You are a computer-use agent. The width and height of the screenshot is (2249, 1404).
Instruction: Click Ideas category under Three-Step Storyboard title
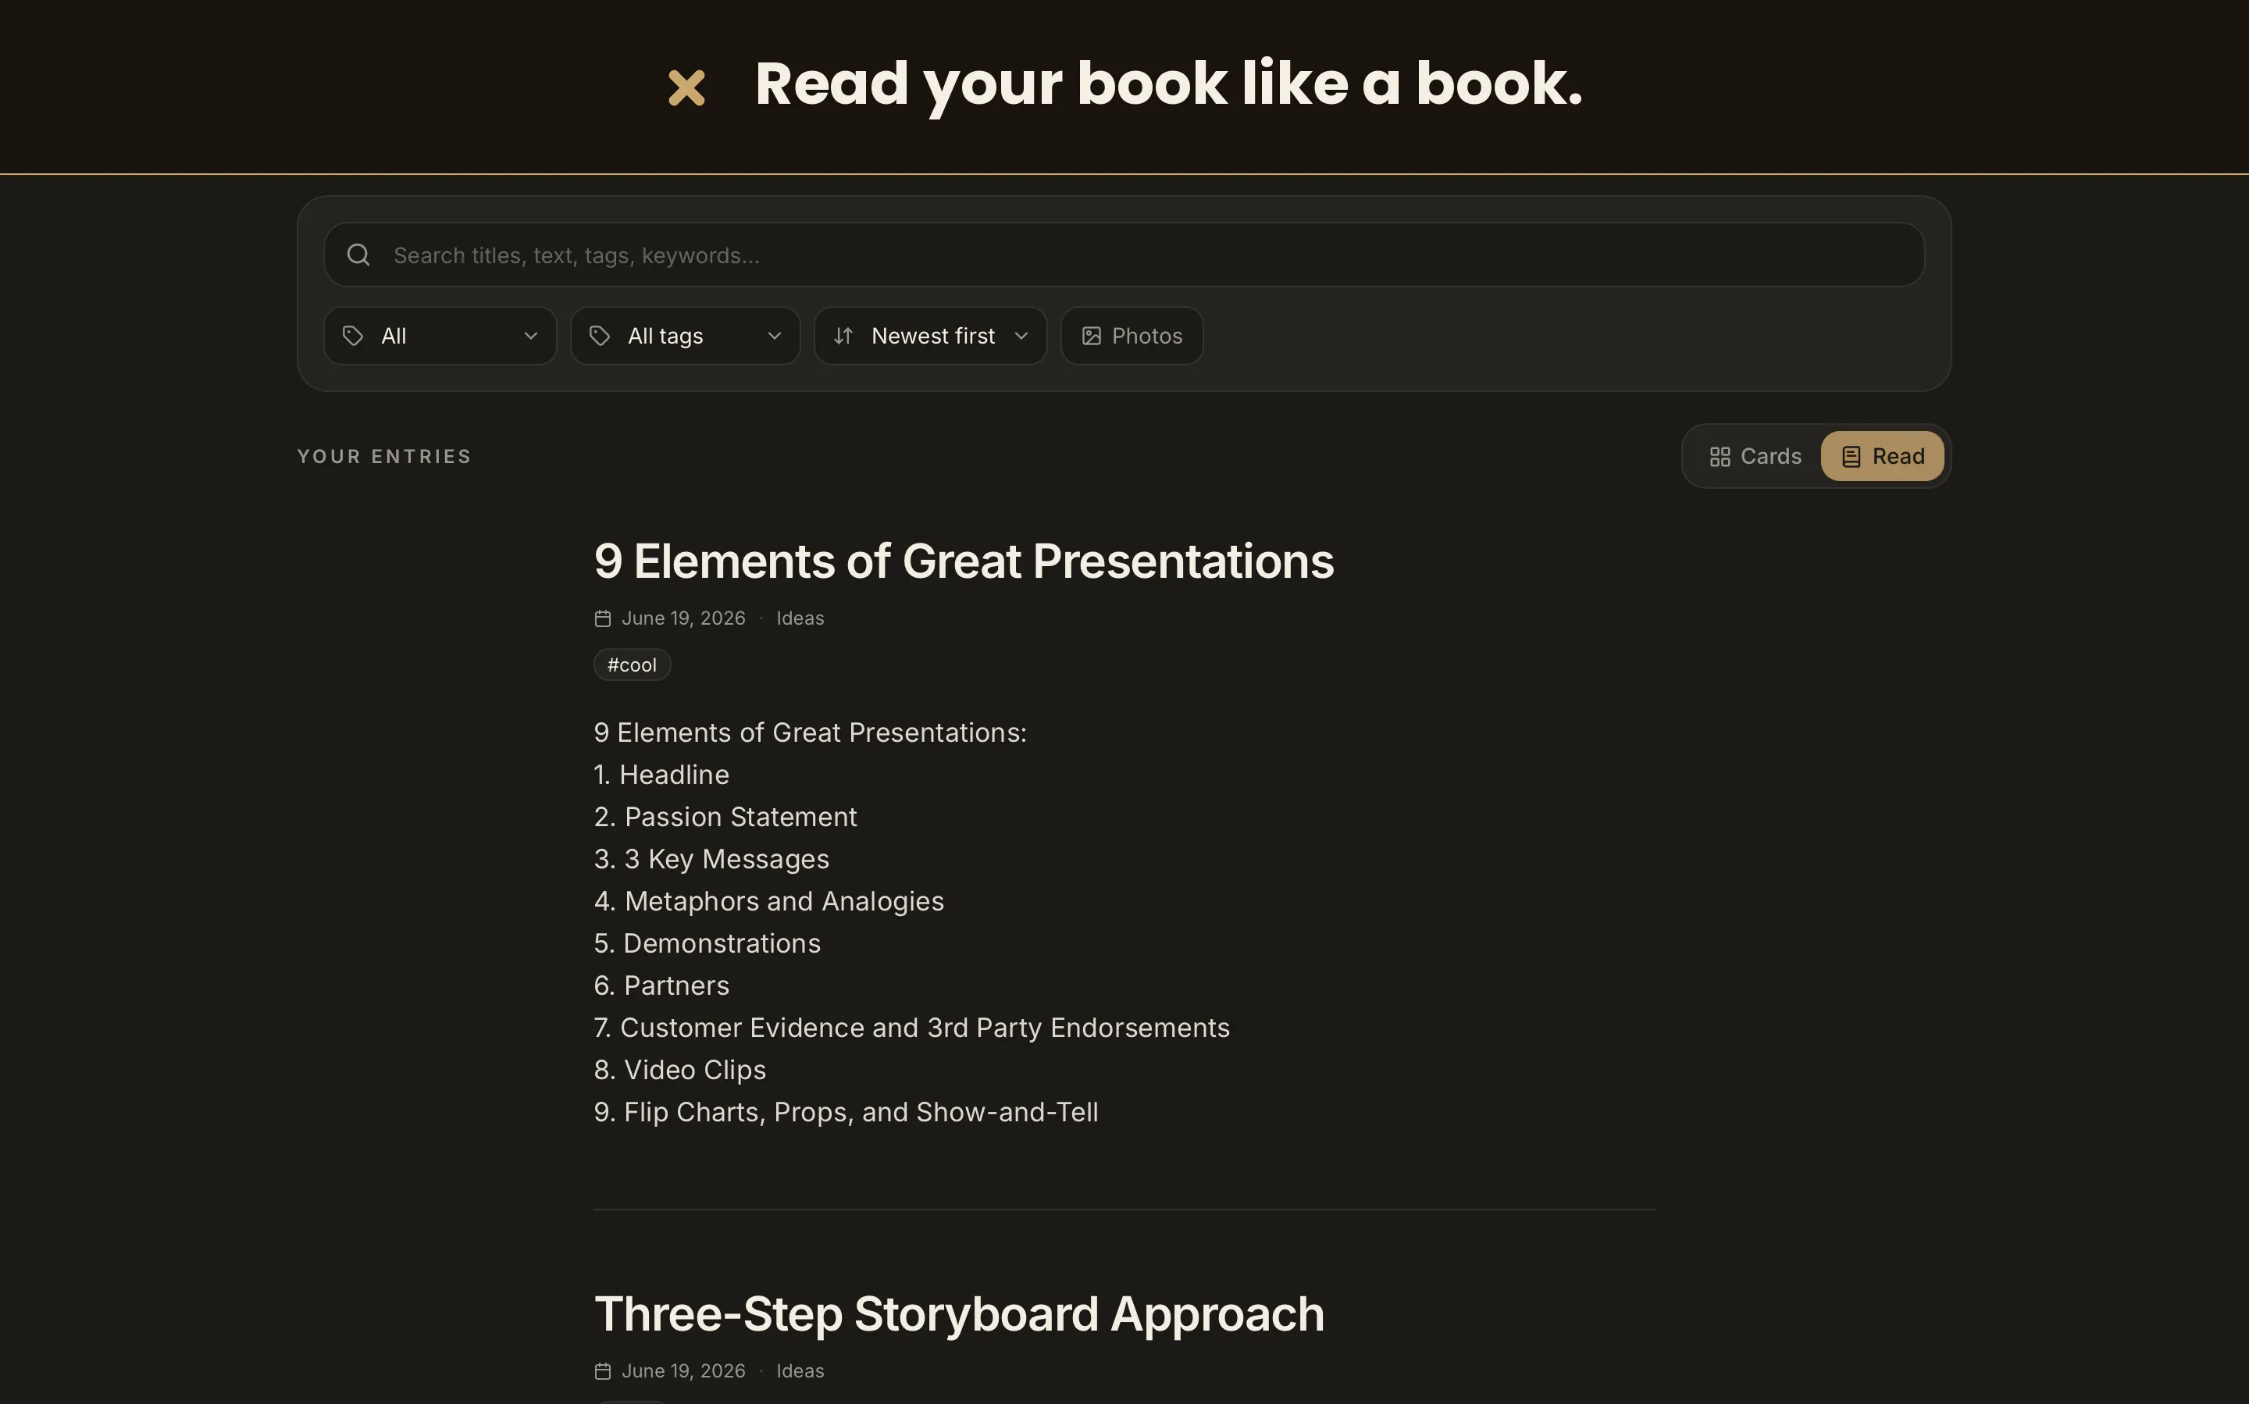(x=800, y=1371)
